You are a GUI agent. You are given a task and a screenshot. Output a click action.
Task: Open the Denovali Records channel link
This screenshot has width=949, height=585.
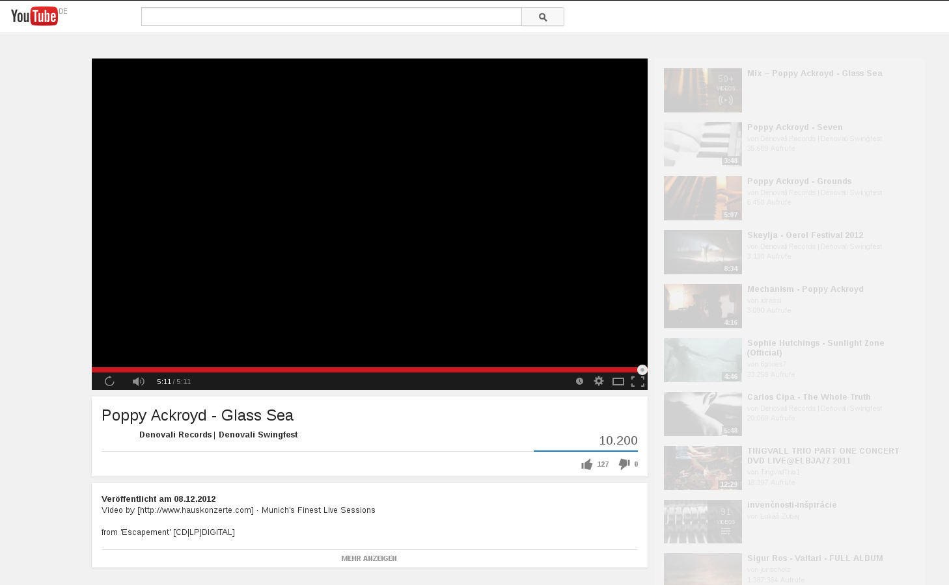176,435
